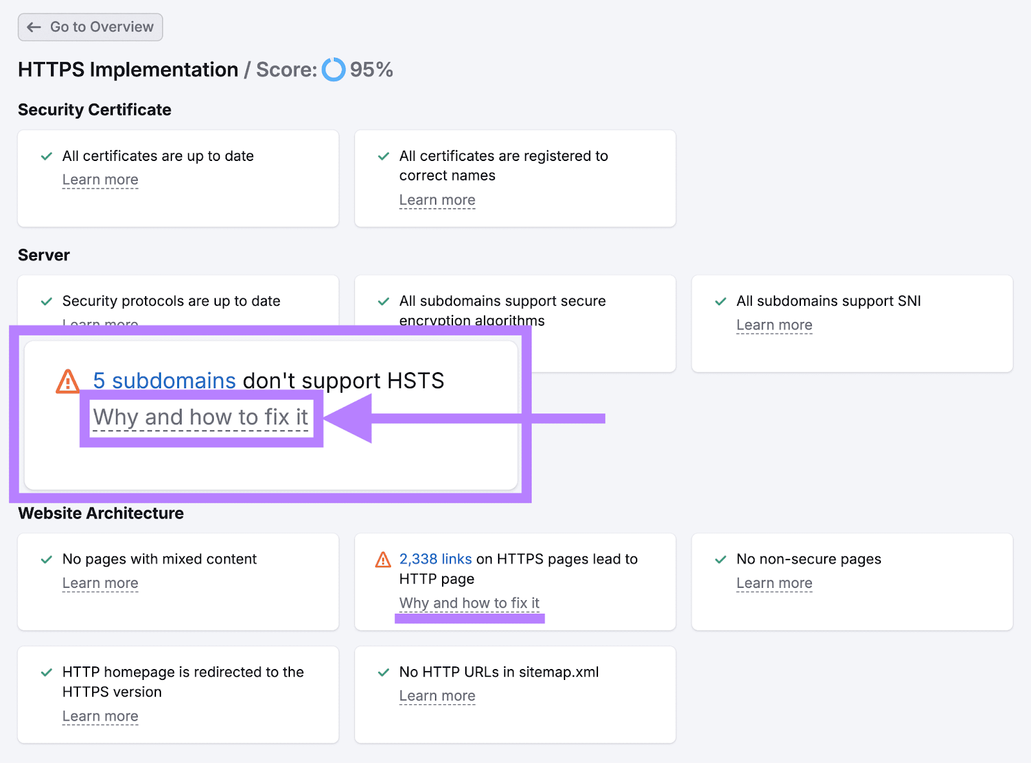Open Learn more under mixed content card
Viewport: 1031px width, 763px height.
point(101,583)
